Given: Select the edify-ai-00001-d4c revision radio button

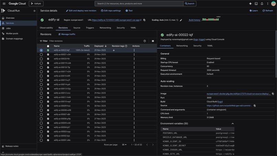Looking at the screenshot, I should [41, 140].
